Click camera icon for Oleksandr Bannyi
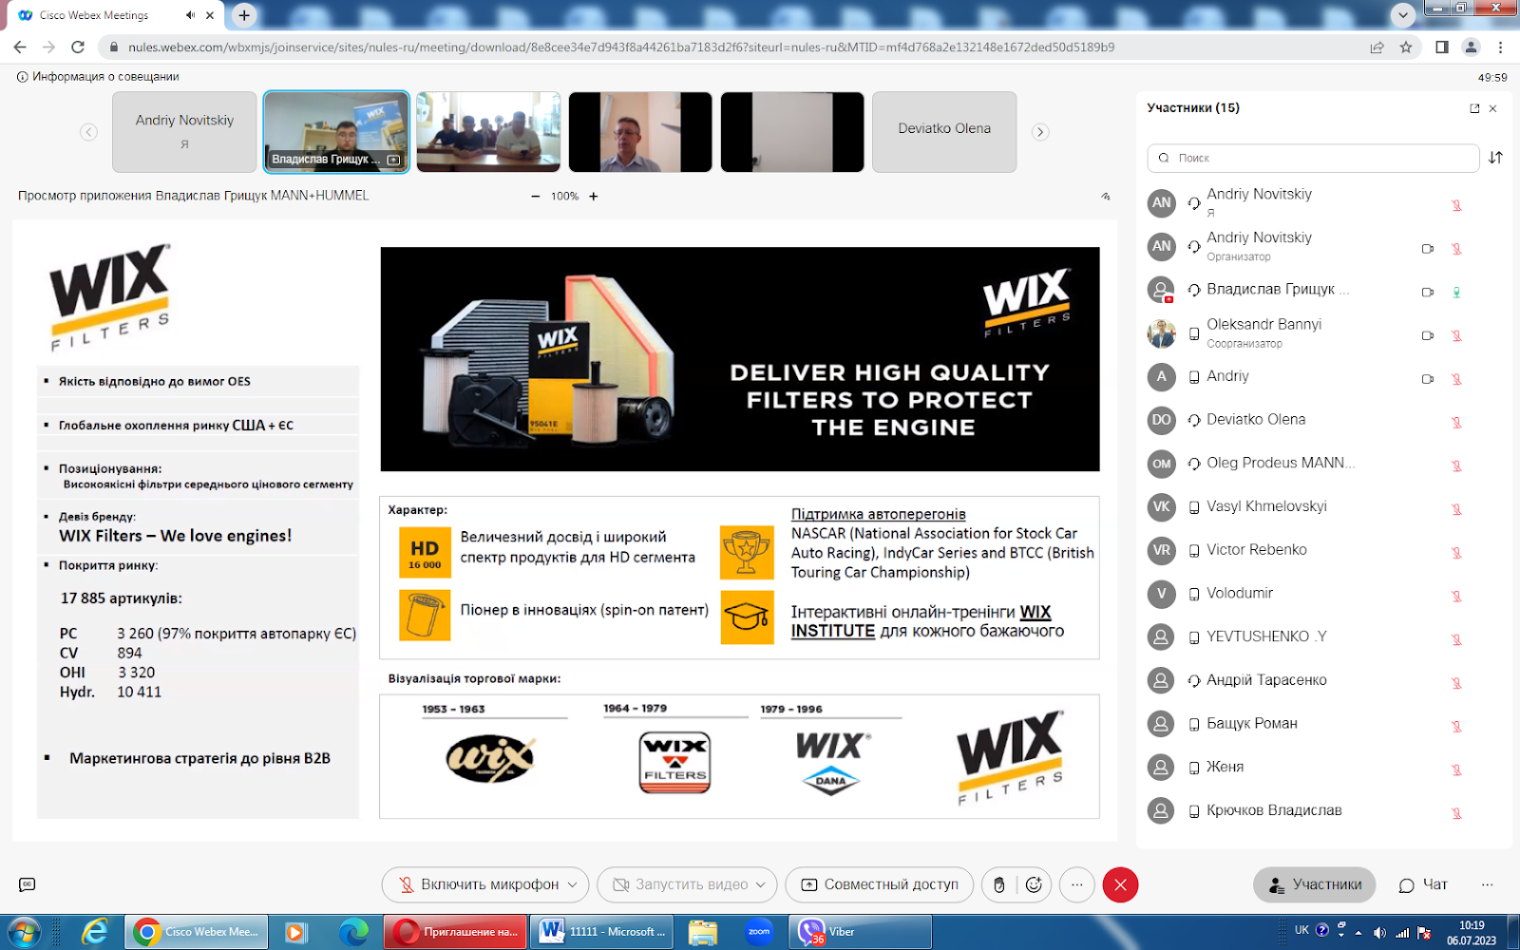This screenshot has width=1520, height=950. click(1427, 335)
